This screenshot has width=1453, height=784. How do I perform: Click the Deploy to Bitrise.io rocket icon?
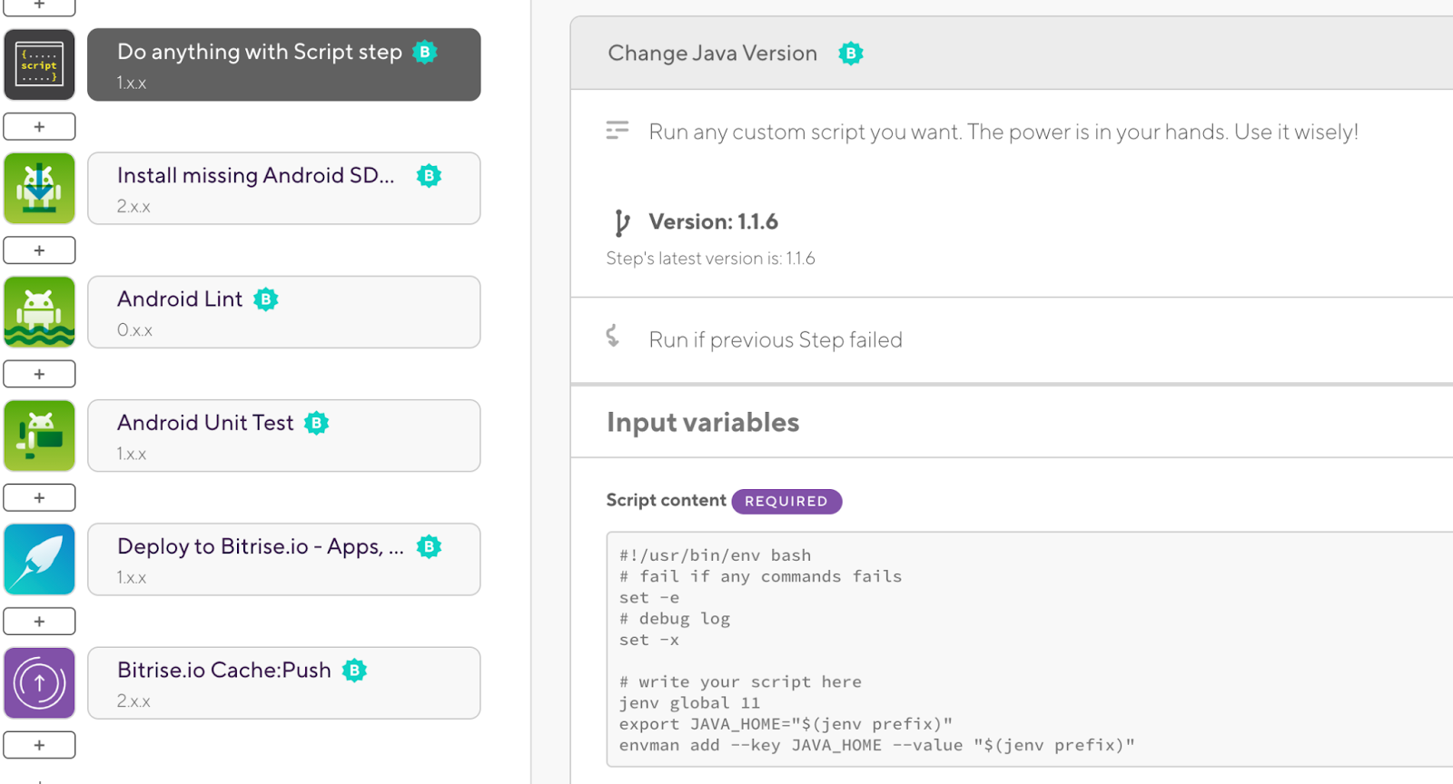coord(39,559)
